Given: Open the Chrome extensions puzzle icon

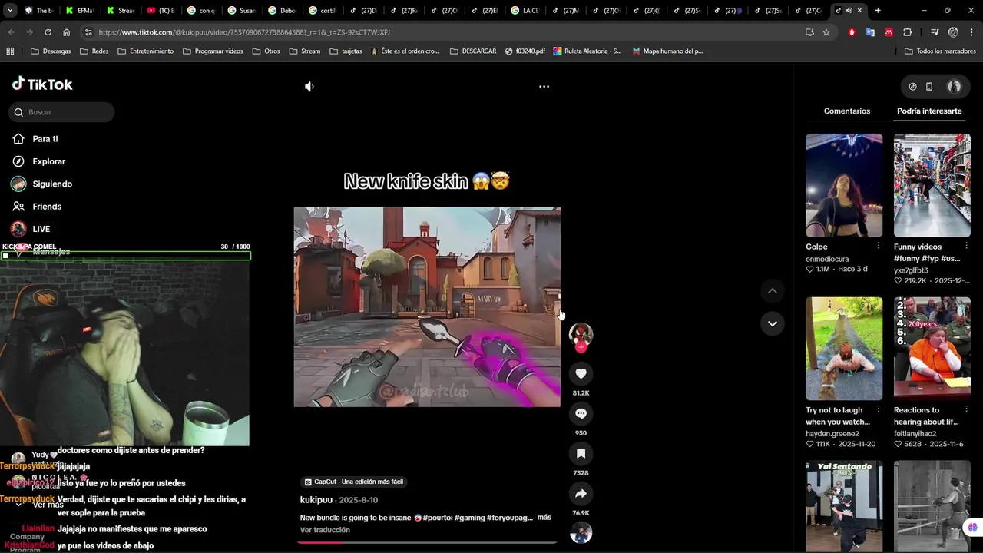Looking at the screenshot, I should click(908, 32).
